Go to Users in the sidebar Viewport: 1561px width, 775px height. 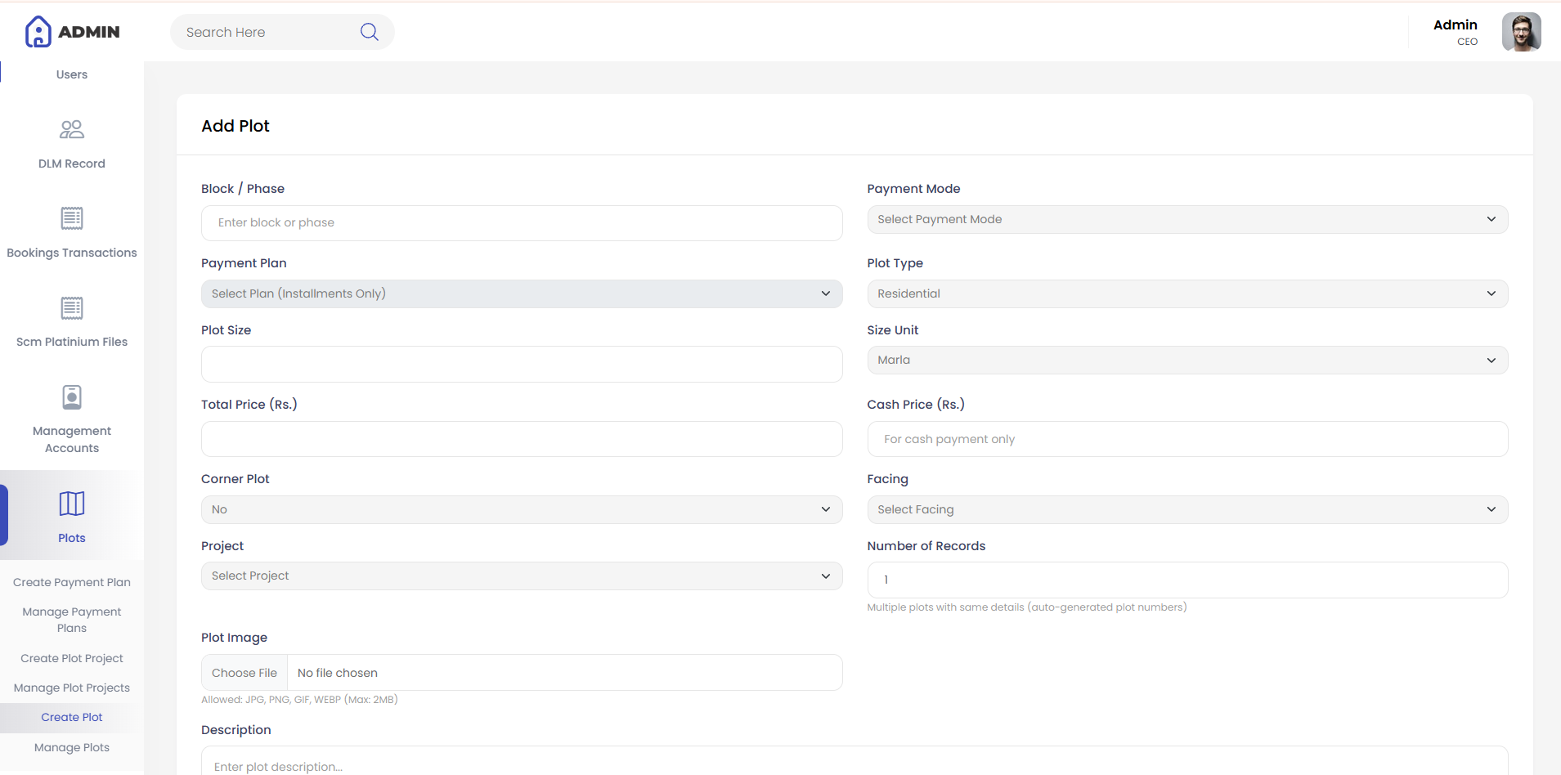pyautogui.click(x=72, y=74)
